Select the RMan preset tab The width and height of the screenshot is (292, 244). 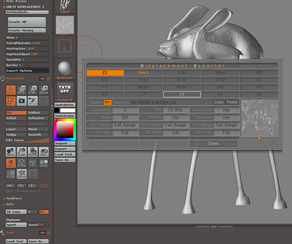pyautogui.click(x=221, y=73)
